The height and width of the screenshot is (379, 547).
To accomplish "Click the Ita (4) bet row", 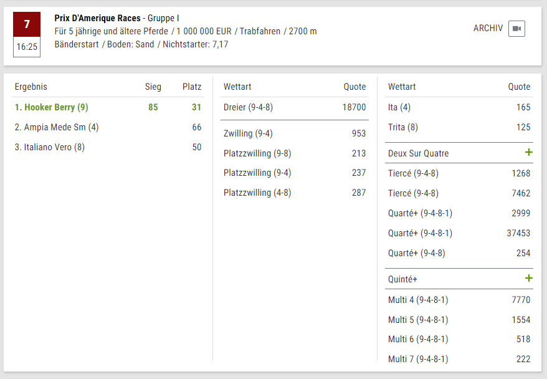I will click(459, 107).
